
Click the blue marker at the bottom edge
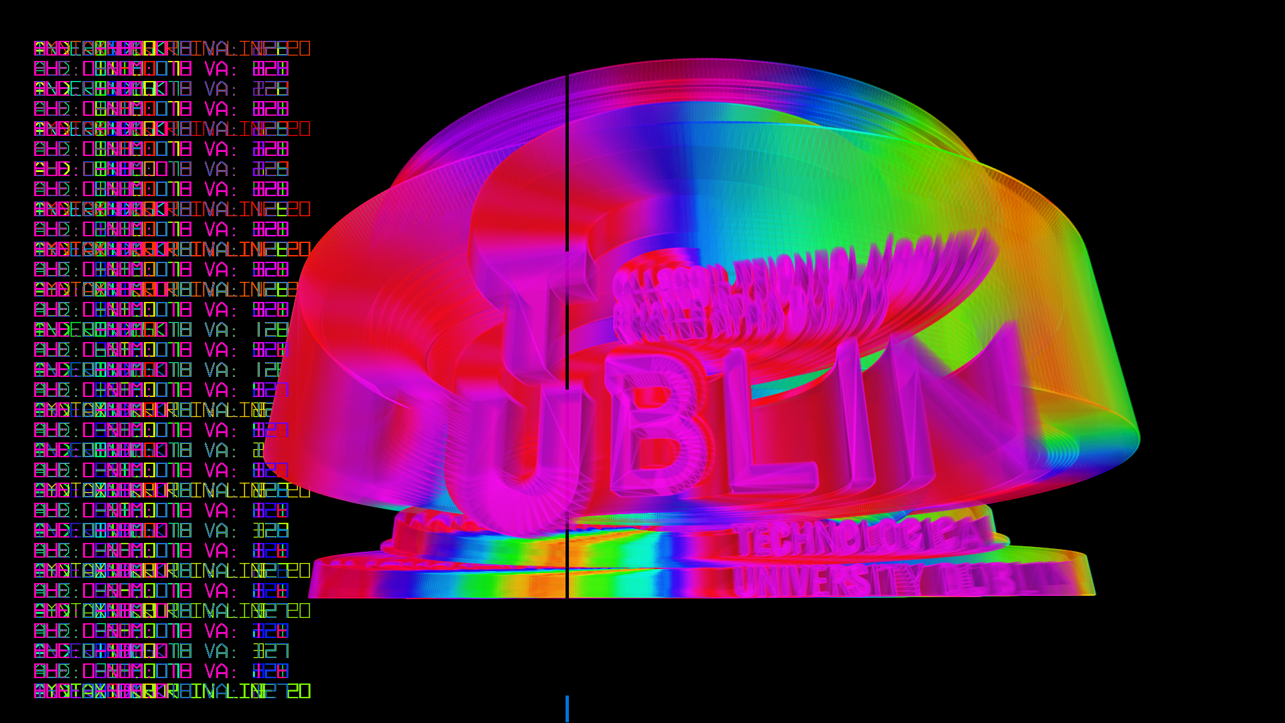pyautogui.click(x=567, y=708)
